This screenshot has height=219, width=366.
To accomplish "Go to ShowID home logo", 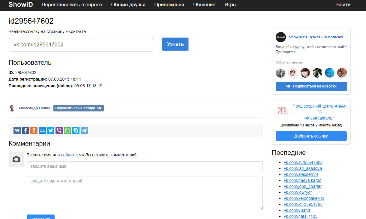I will (21, 4).
